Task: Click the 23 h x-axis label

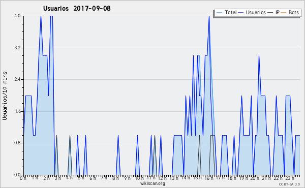Action: 290,178
